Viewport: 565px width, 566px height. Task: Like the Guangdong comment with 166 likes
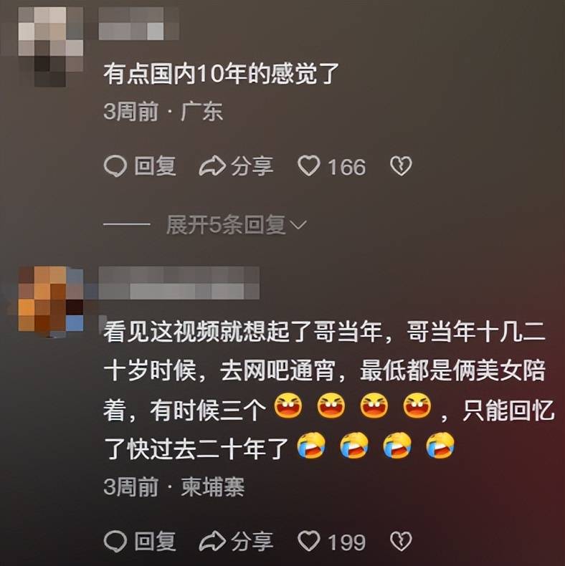pos(308,166)
